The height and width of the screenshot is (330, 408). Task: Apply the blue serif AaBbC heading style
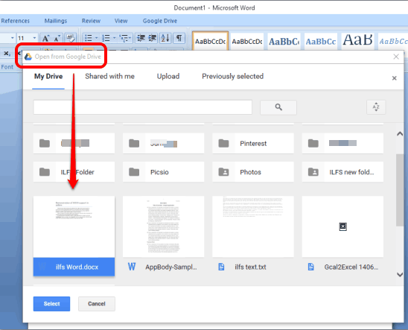(284, 41)
